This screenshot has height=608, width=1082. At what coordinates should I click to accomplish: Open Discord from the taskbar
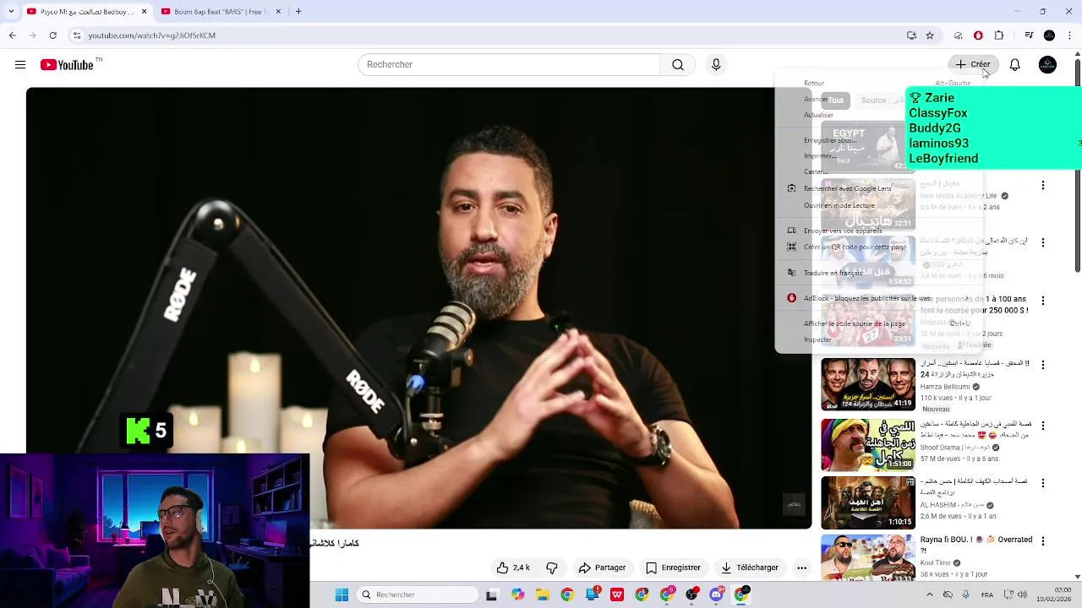717,594
